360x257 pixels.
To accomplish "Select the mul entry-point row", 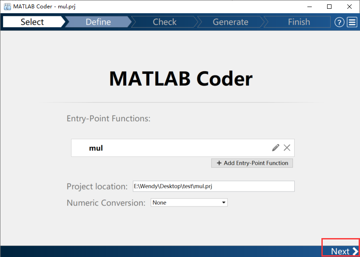I will (183, 148).
